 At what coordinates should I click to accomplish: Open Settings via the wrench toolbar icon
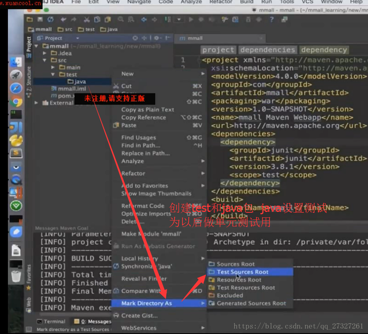click(x=225, y=19)
